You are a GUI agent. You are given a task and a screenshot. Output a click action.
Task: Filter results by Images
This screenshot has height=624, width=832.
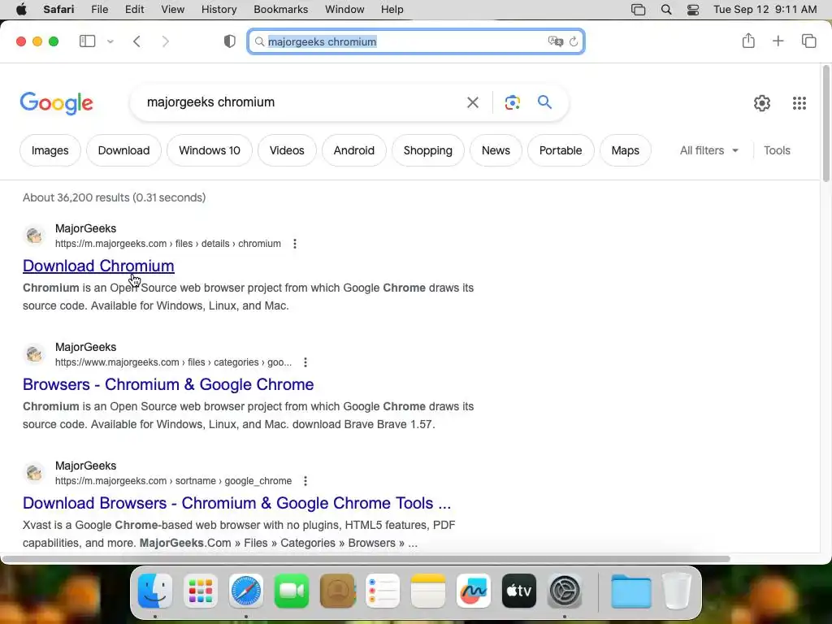point(50,150)
